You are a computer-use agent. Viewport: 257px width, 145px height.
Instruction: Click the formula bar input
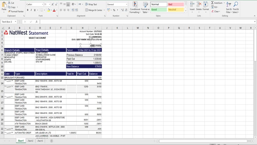[147, 22]
